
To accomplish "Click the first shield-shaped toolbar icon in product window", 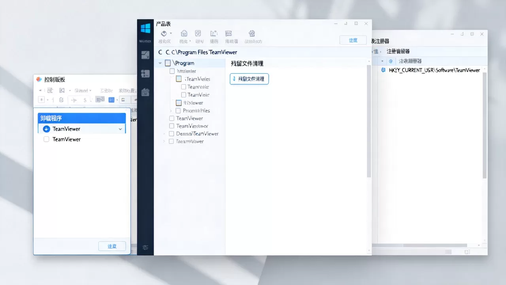I will click(164, 34).
